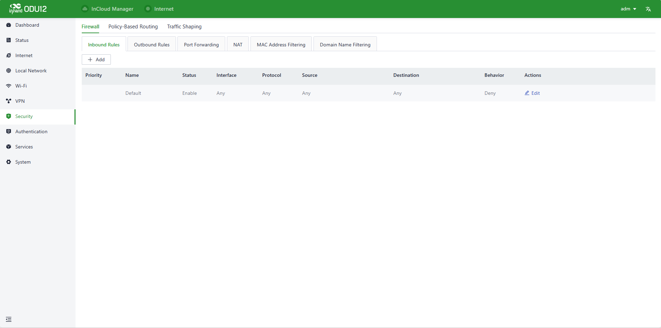The width and height of the screenshot is (661, 328).
Task: Click the VPN nodes icon in sidebar
Action: coord(9,101)
